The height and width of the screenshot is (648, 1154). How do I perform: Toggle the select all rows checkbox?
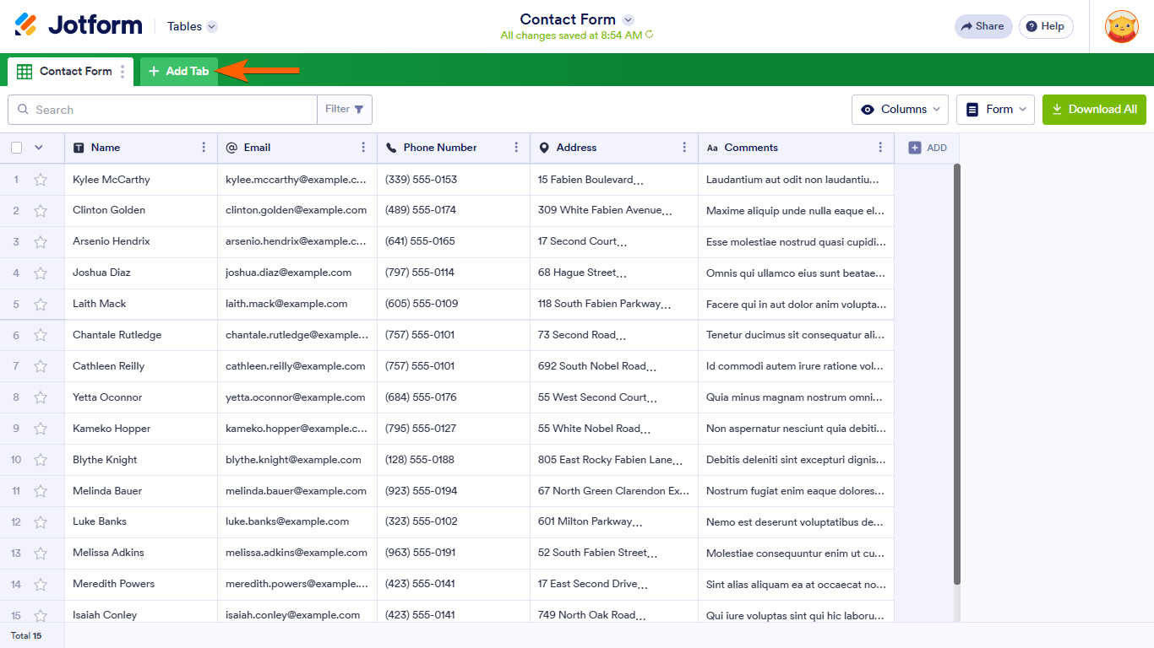pyautogui.click(x=17, y=148)
